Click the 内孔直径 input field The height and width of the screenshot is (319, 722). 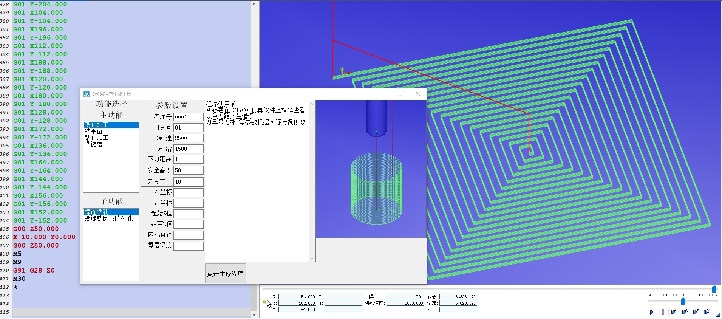pyautogui.click(x=189, y=235)
